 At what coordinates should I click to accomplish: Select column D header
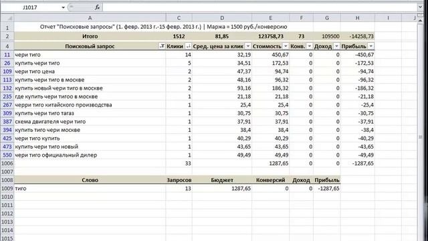pos(222,18)
